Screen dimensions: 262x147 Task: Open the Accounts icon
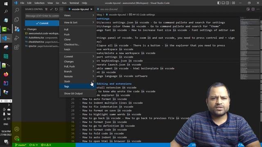(17, 129)
